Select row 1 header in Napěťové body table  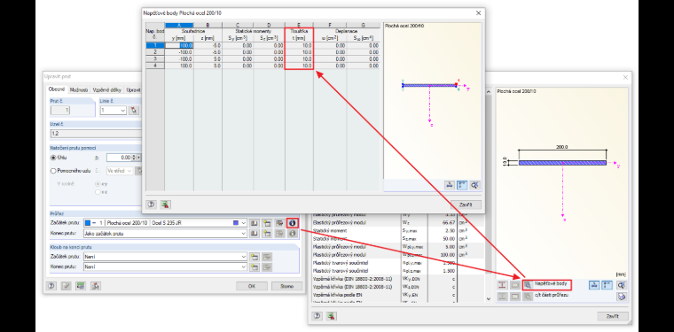click(x=154, y=45)
